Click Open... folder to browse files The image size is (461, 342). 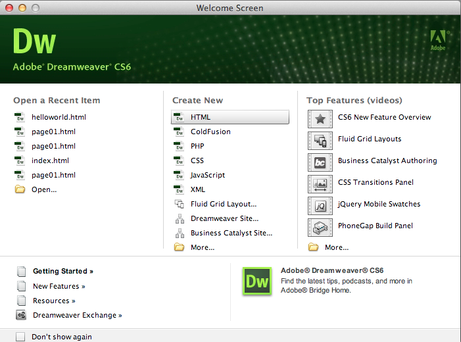(44, 189)
